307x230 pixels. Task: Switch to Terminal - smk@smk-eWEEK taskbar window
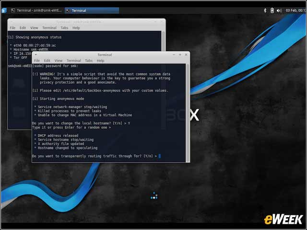point(36,11)
